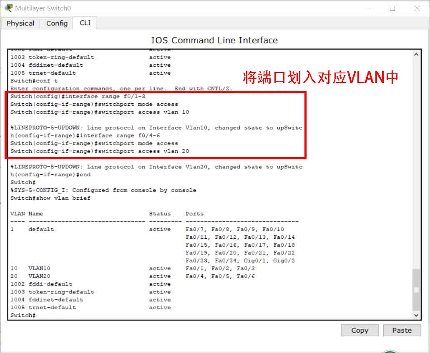
Task: Click the 'switchport access vlan 20' line
Action: click(100, 151)
